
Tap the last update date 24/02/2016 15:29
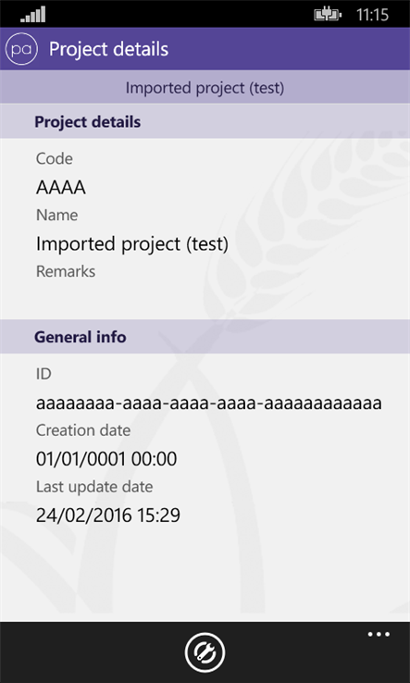[x=108, y=515]
